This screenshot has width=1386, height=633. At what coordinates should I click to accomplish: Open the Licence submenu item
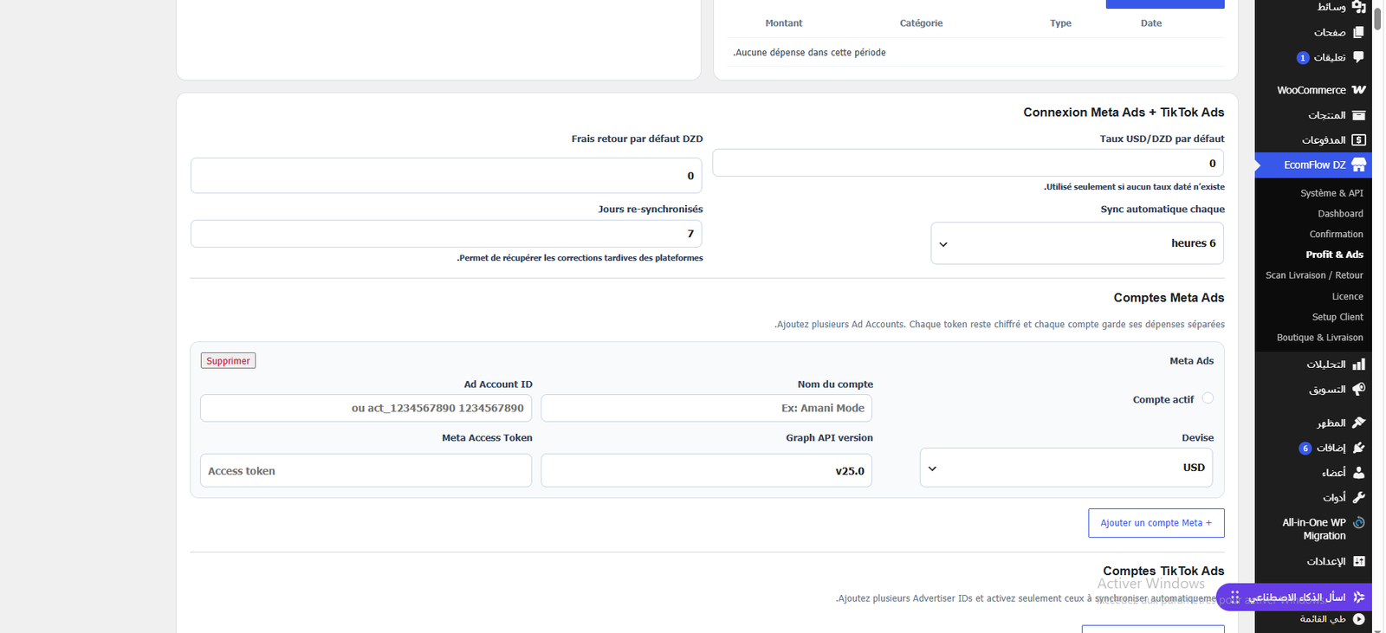[x=1347, y=296]
